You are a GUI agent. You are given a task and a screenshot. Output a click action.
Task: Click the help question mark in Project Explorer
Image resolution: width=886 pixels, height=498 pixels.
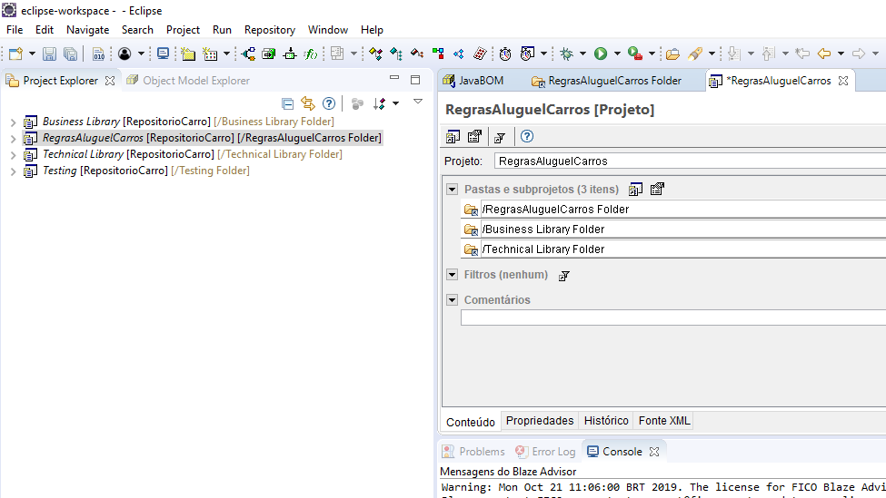[x=329, y=103]
